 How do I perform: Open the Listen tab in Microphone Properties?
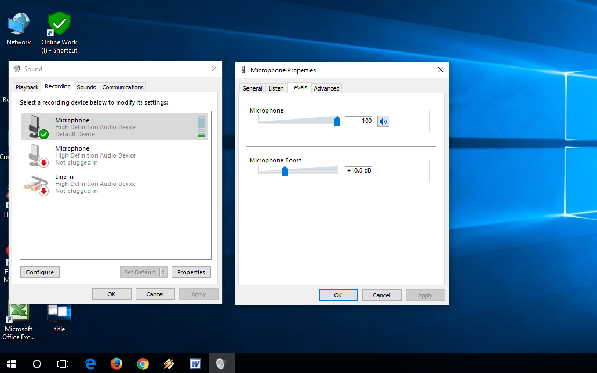click(276, 88)
